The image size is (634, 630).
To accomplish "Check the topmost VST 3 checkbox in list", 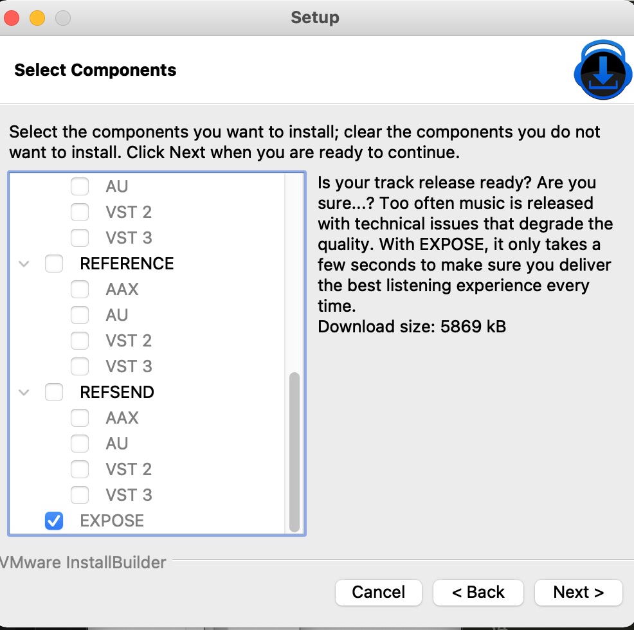I will (80, 238).
